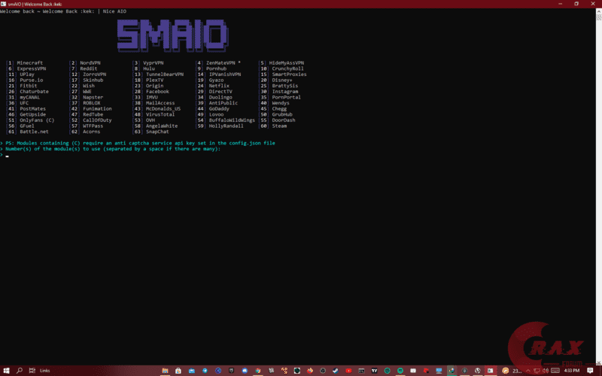Click the 'Welcome back' header line
Viewport: 602px width, 376px height.
(x=63, y=11)
